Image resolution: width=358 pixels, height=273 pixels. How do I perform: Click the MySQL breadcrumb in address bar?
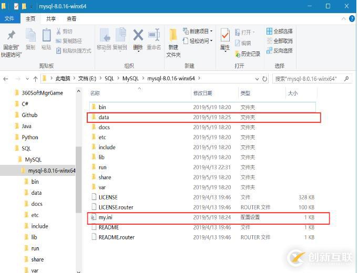130,79
